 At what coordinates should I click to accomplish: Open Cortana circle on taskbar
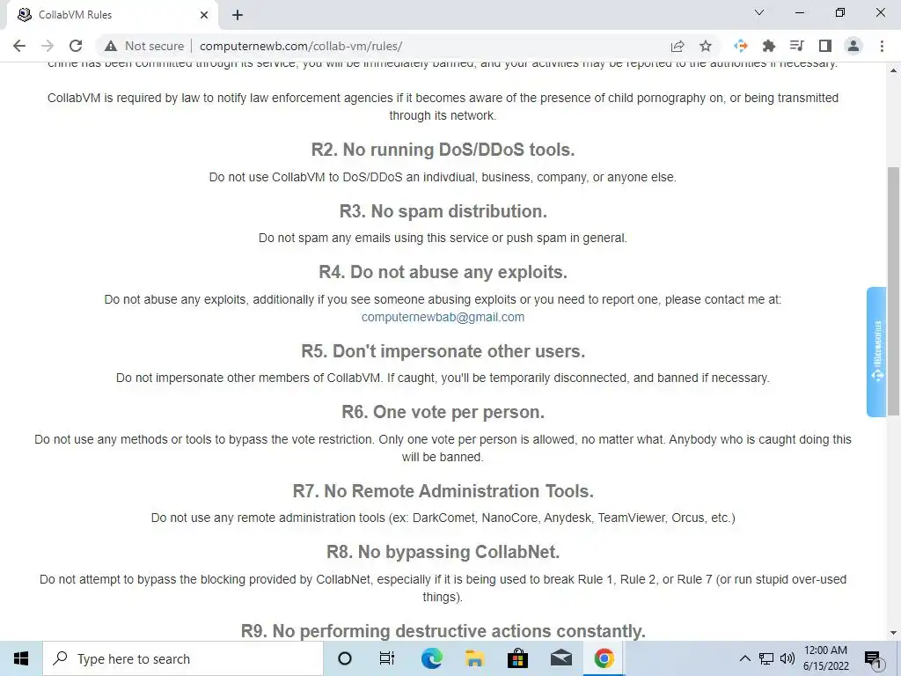coord(345,658)
